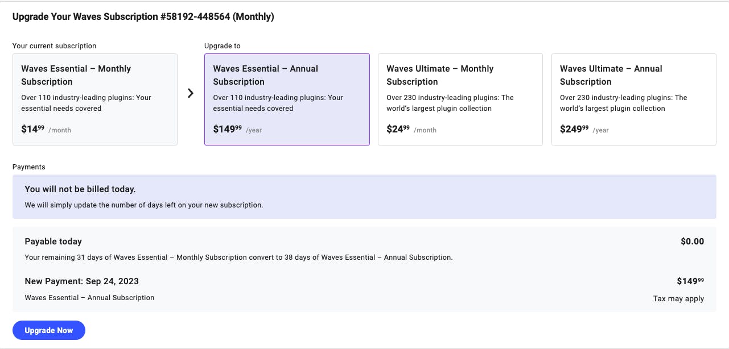The image size is (729, 349).
Task: Click the $0.00 payable today amount
Action: point(692,242)
